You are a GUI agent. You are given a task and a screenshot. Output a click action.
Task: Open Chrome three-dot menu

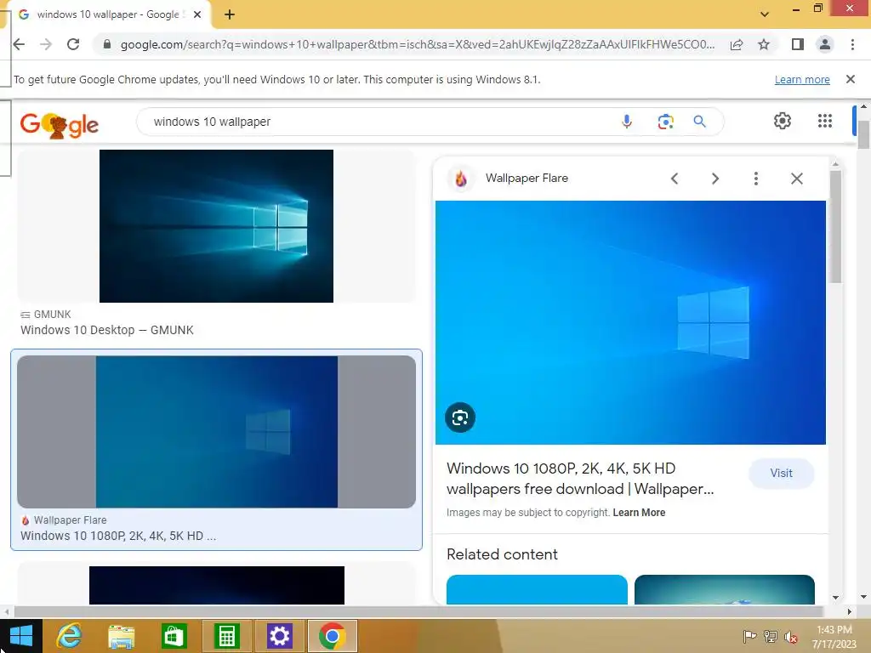[852, 44]
